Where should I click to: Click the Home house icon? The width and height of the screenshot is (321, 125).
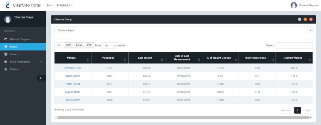pyautogui.click(x=6, y=46)
